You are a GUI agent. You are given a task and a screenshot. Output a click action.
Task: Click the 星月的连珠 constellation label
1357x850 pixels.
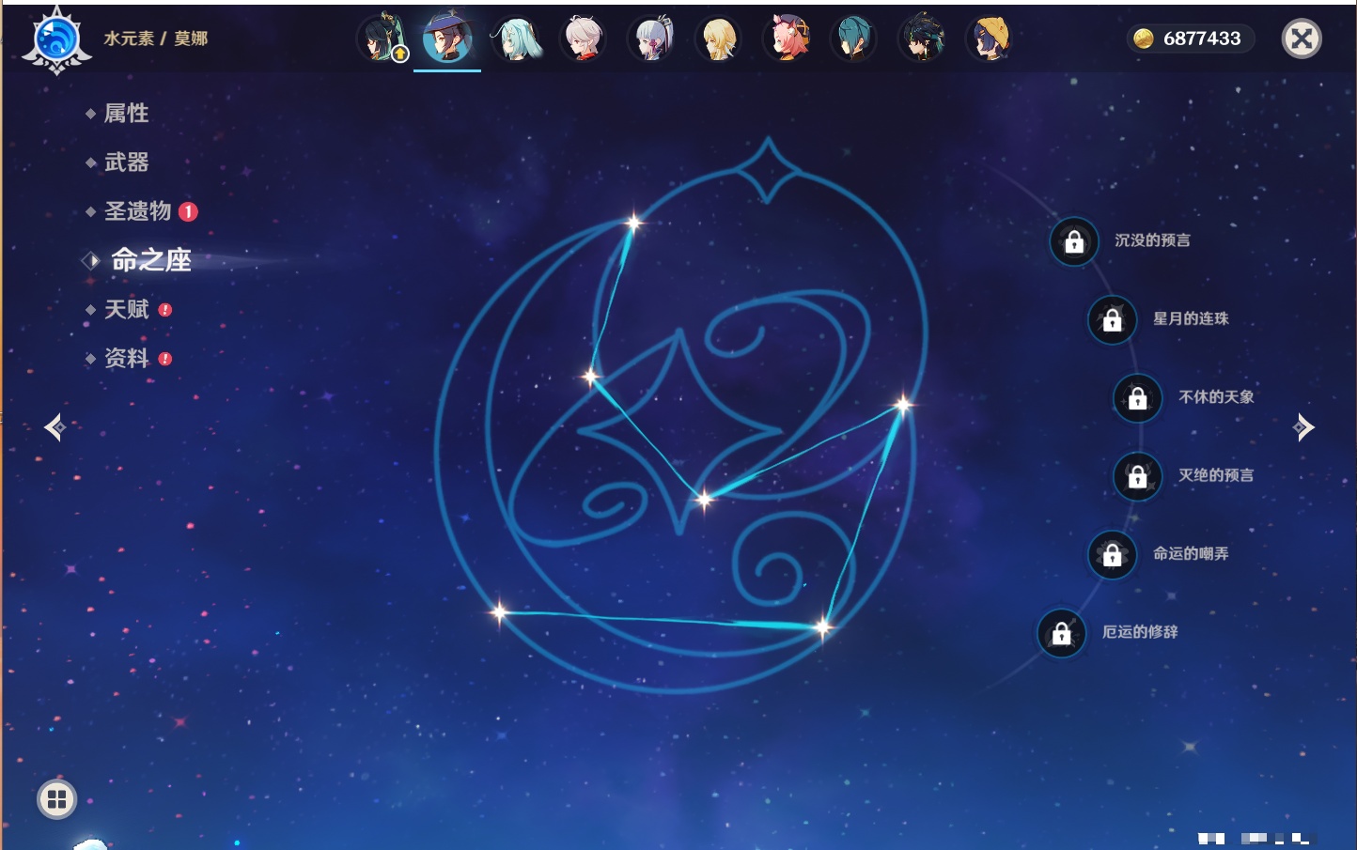1191,318
